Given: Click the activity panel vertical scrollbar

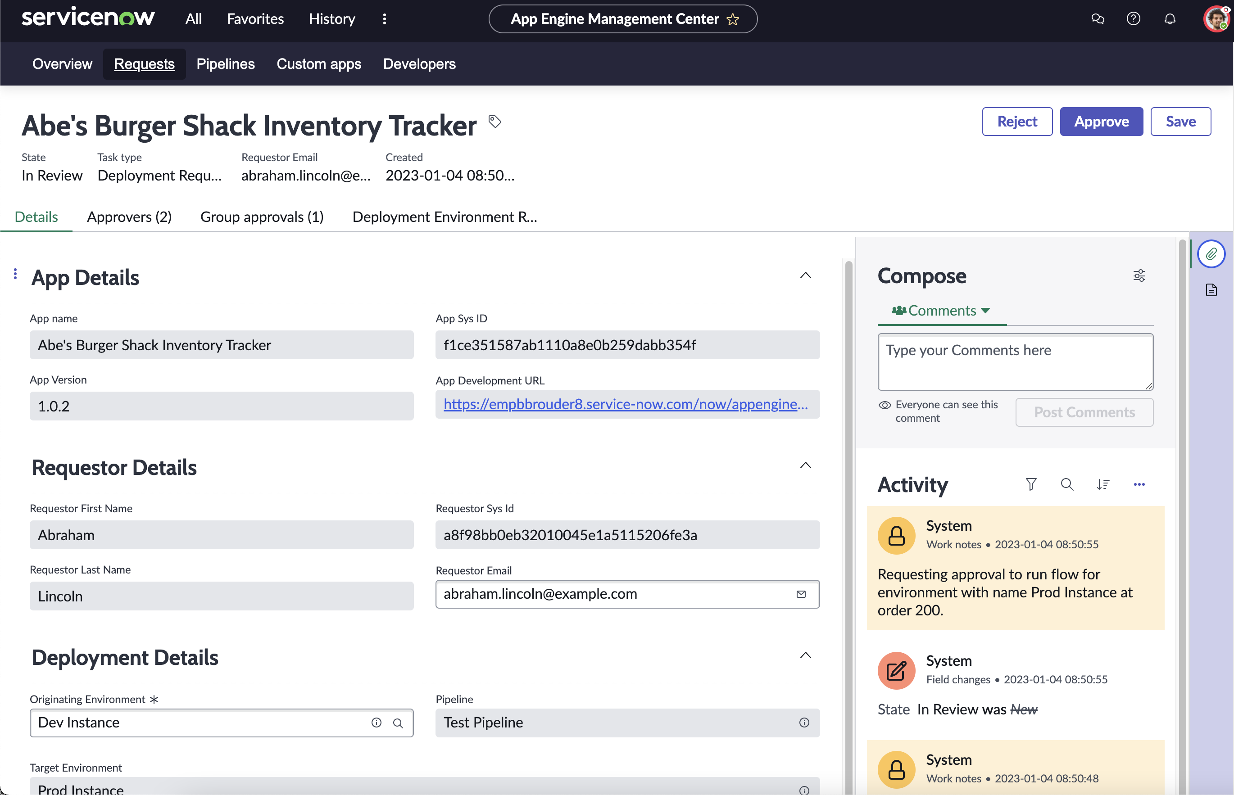Looking at the screenshot, I should point(1182,517).
